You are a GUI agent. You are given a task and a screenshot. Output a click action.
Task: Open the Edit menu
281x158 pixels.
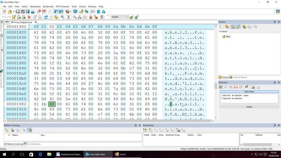(x=11, y=7)
